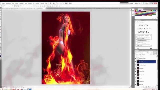
Task: Open the Fläche slider arrow
Action: point(156,54)
